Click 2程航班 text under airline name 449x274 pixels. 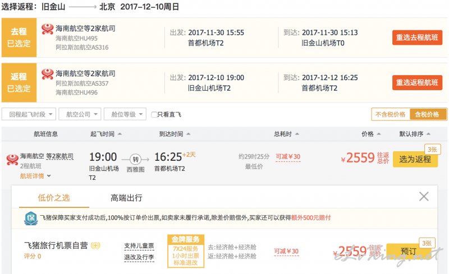tap(31, 166)
